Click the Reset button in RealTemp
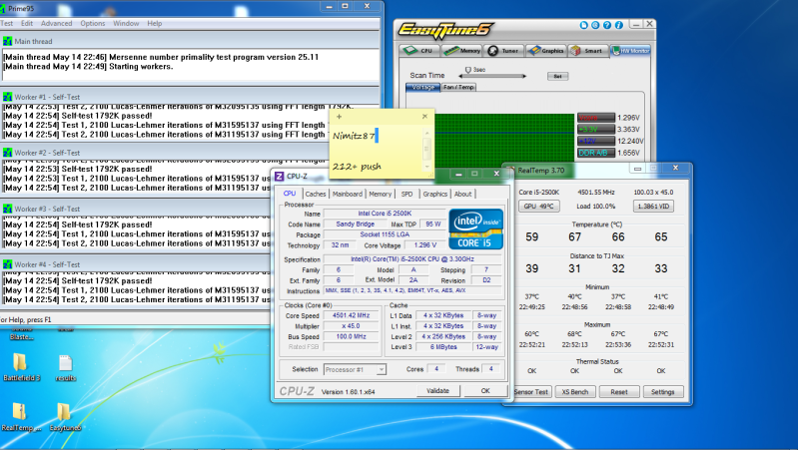798x450 pixels. [x=619, y=392]
